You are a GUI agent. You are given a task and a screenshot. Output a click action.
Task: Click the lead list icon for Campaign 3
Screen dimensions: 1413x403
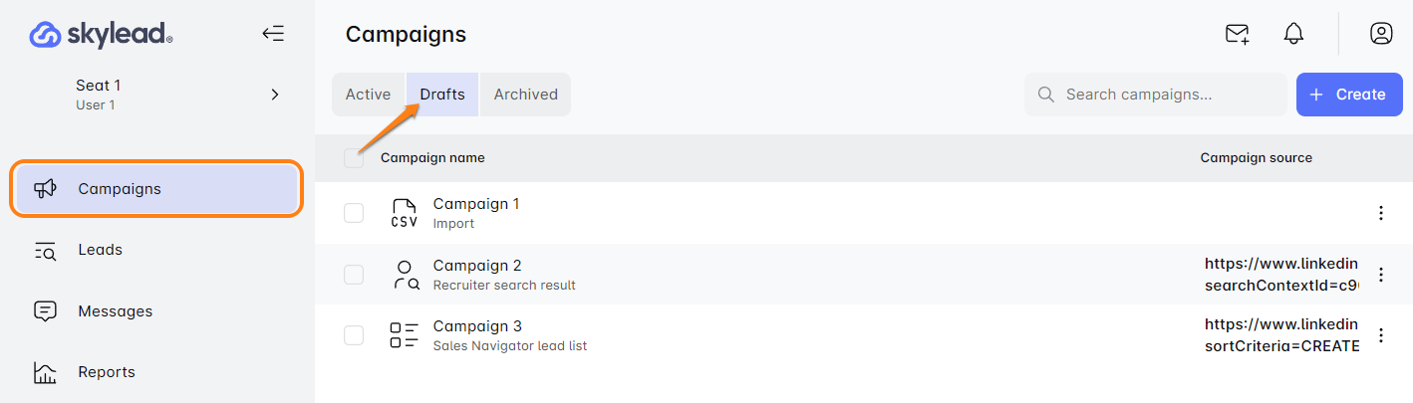[404, 335]
